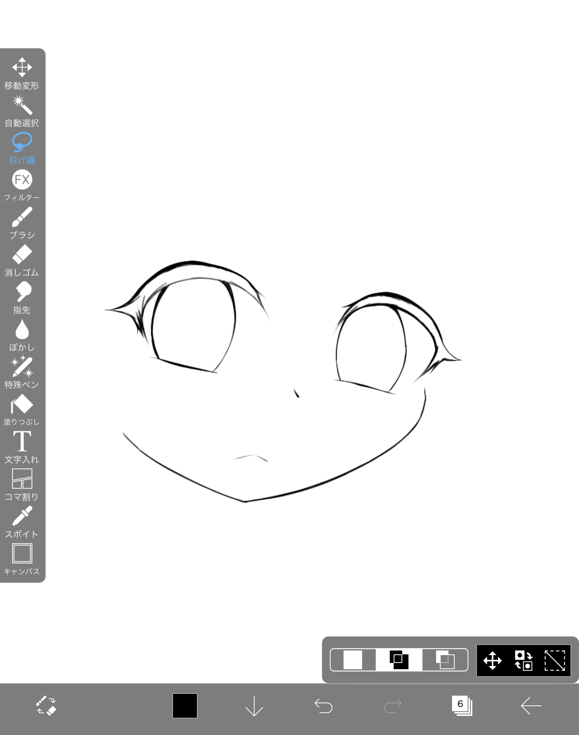
Task: Choose the add-to-selection mode
Action: [399, 660]
